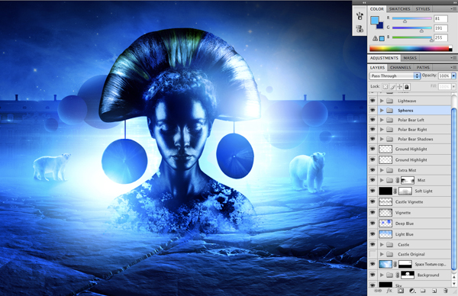Click the dark blue background color swatch
This screenshot has height=296, width=458.
point(381,26)
